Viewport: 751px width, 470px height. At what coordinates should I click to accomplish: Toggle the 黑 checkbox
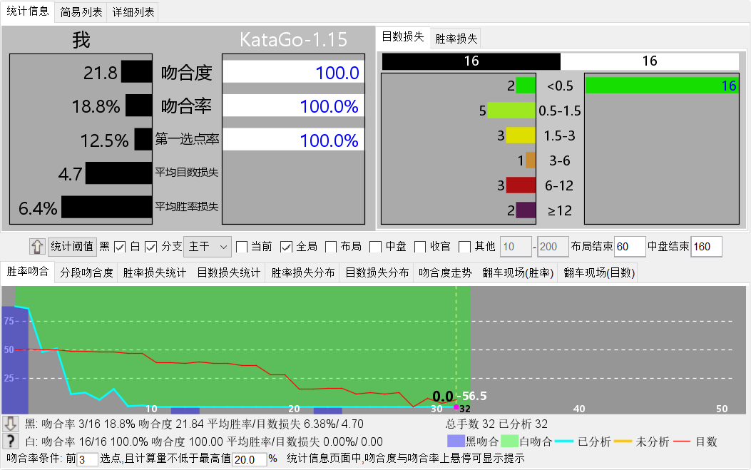coord(120,247)
